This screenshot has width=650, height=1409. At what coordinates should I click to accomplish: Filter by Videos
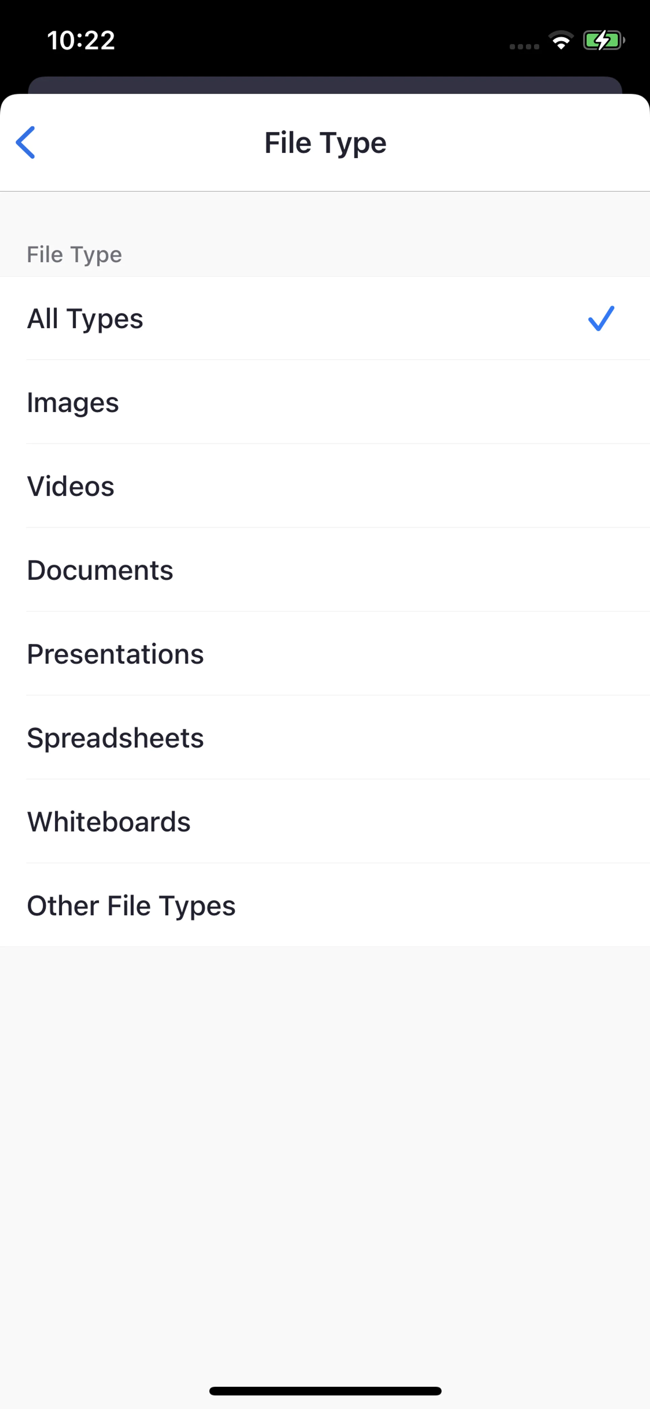click(71, 486)
